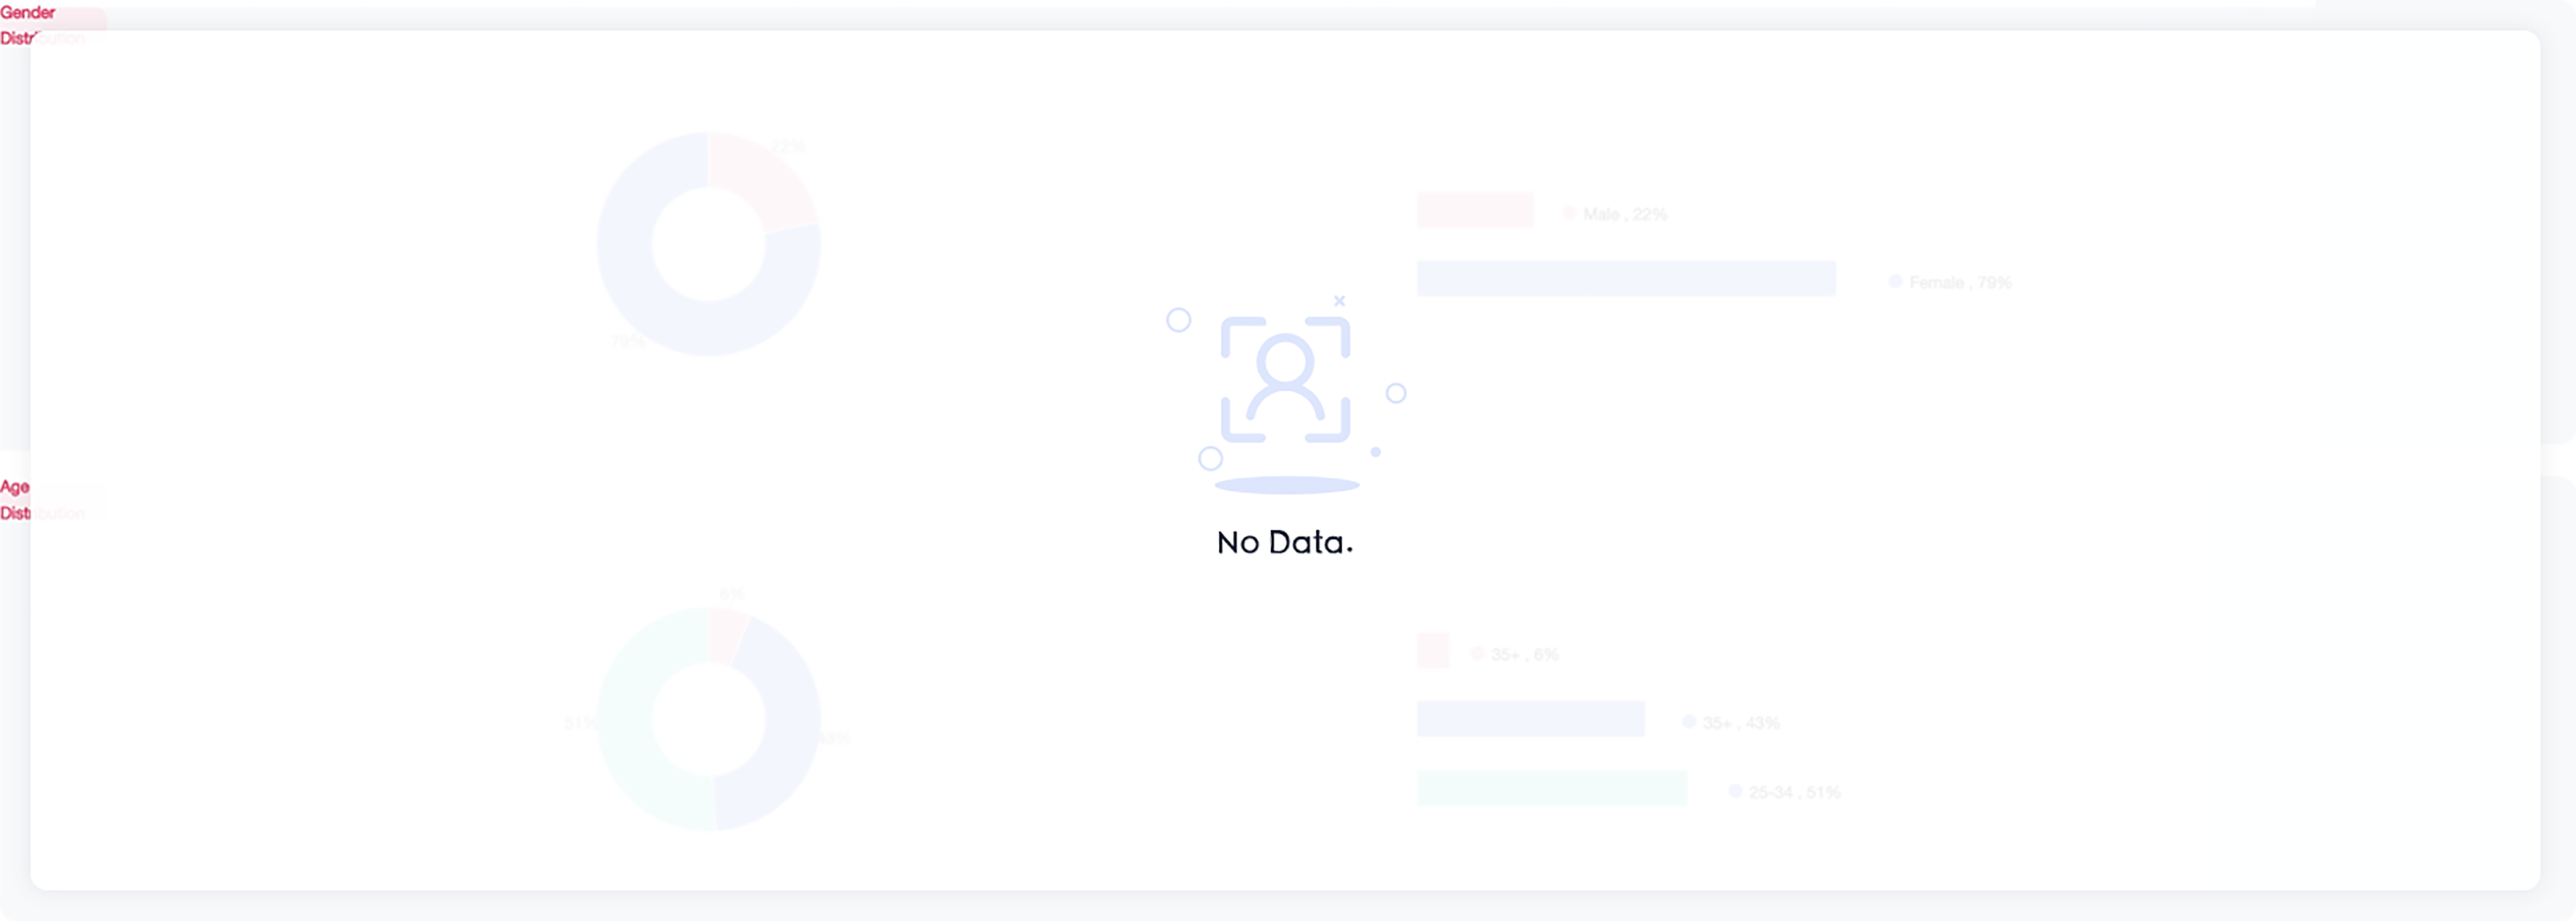Click the Gender Distribution donut chart center
This screenshot has height=921, width=2576.
point(708,245)
